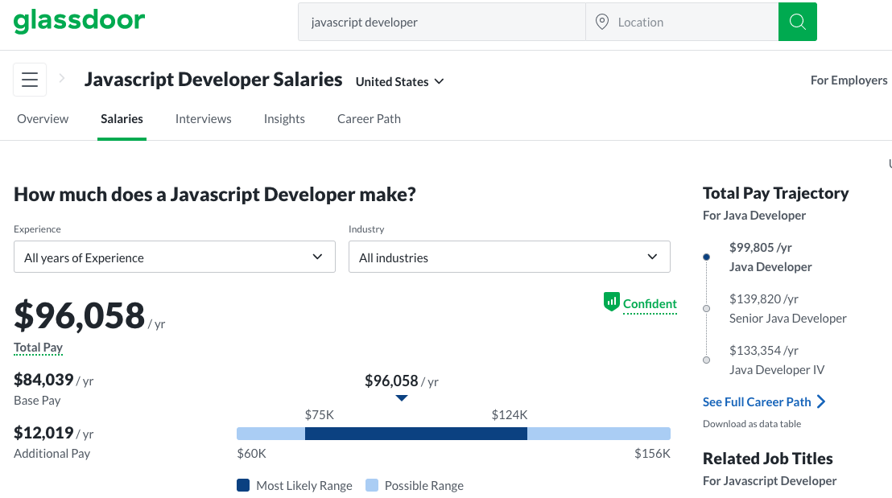892x498 pixels.
Task: Click the Java Developer trajectory dot
Action: [707, 257]
